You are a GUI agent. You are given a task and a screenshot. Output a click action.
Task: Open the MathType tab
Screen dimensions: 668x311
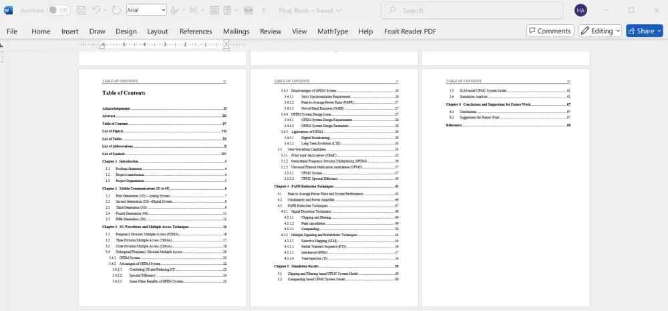click(332, 31)
